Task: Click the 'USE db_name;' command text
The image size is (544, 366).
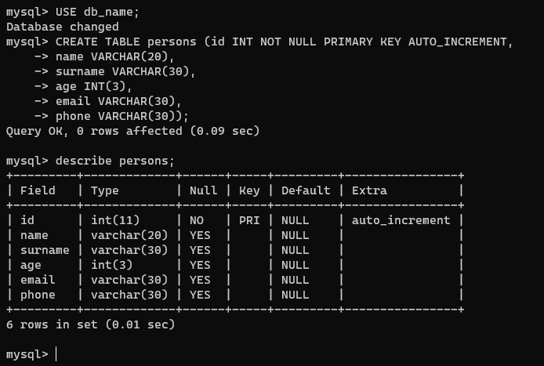Action: [x=98, y=12]
